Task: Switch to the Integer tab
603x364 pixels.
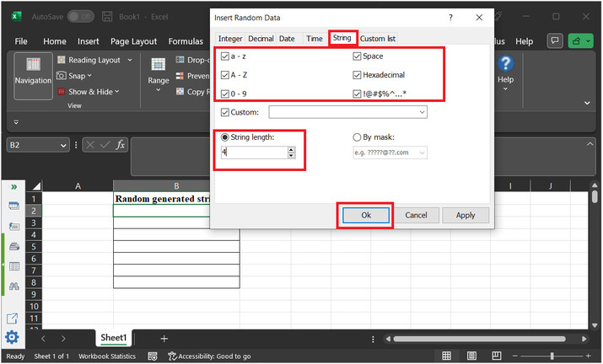Action: point(230,39)
